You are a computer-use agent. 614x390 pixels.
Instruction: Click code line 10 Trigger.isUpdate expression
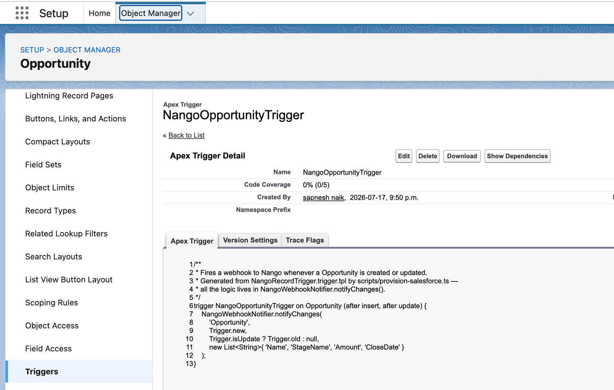(264, 339)
